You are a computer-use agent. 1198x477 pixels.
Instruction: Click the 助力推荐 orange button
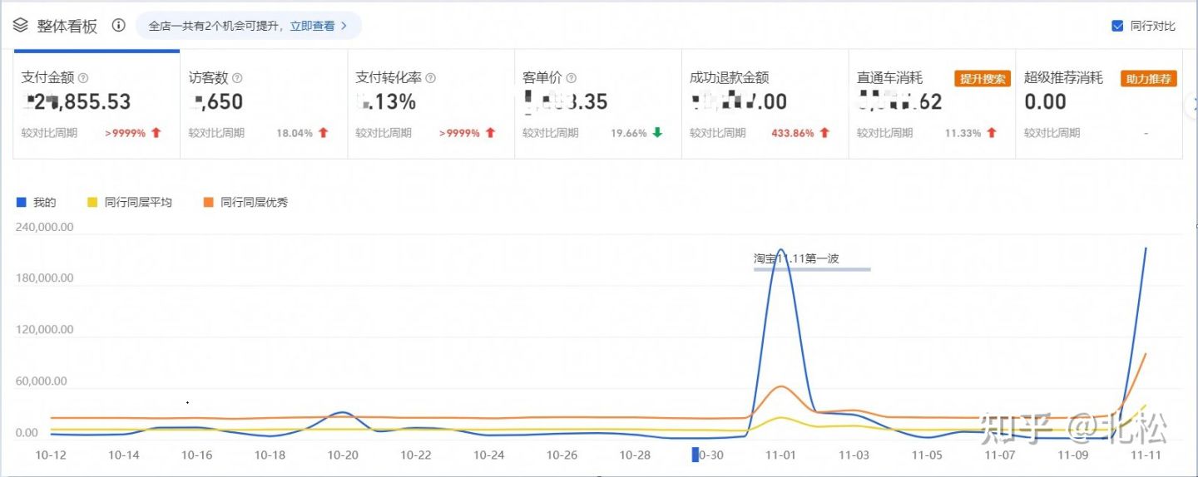pos(1149,79)
